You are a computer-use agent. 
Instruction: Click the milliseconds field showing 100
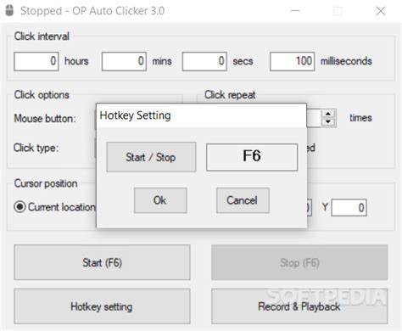292,61
